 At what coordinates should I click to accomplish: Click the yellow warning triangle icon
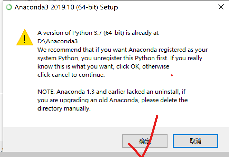click(x=25, y=38)
